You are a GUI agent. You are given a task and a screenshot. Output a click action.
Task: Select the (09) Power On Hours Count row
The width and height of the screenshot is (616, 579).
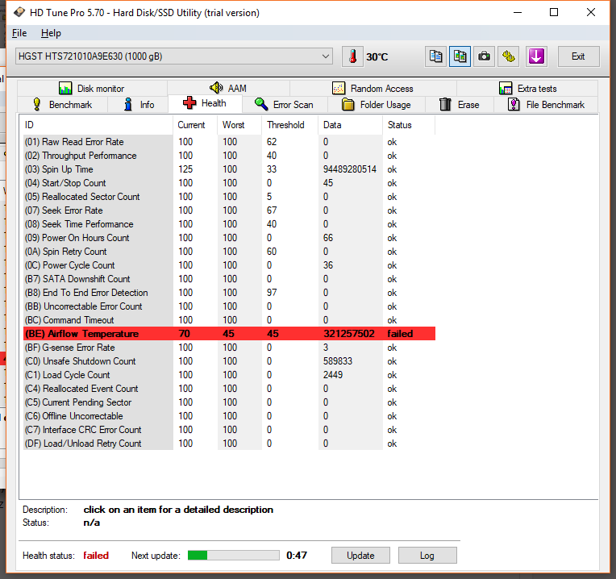pyautogui.click(x=229, y=238)
